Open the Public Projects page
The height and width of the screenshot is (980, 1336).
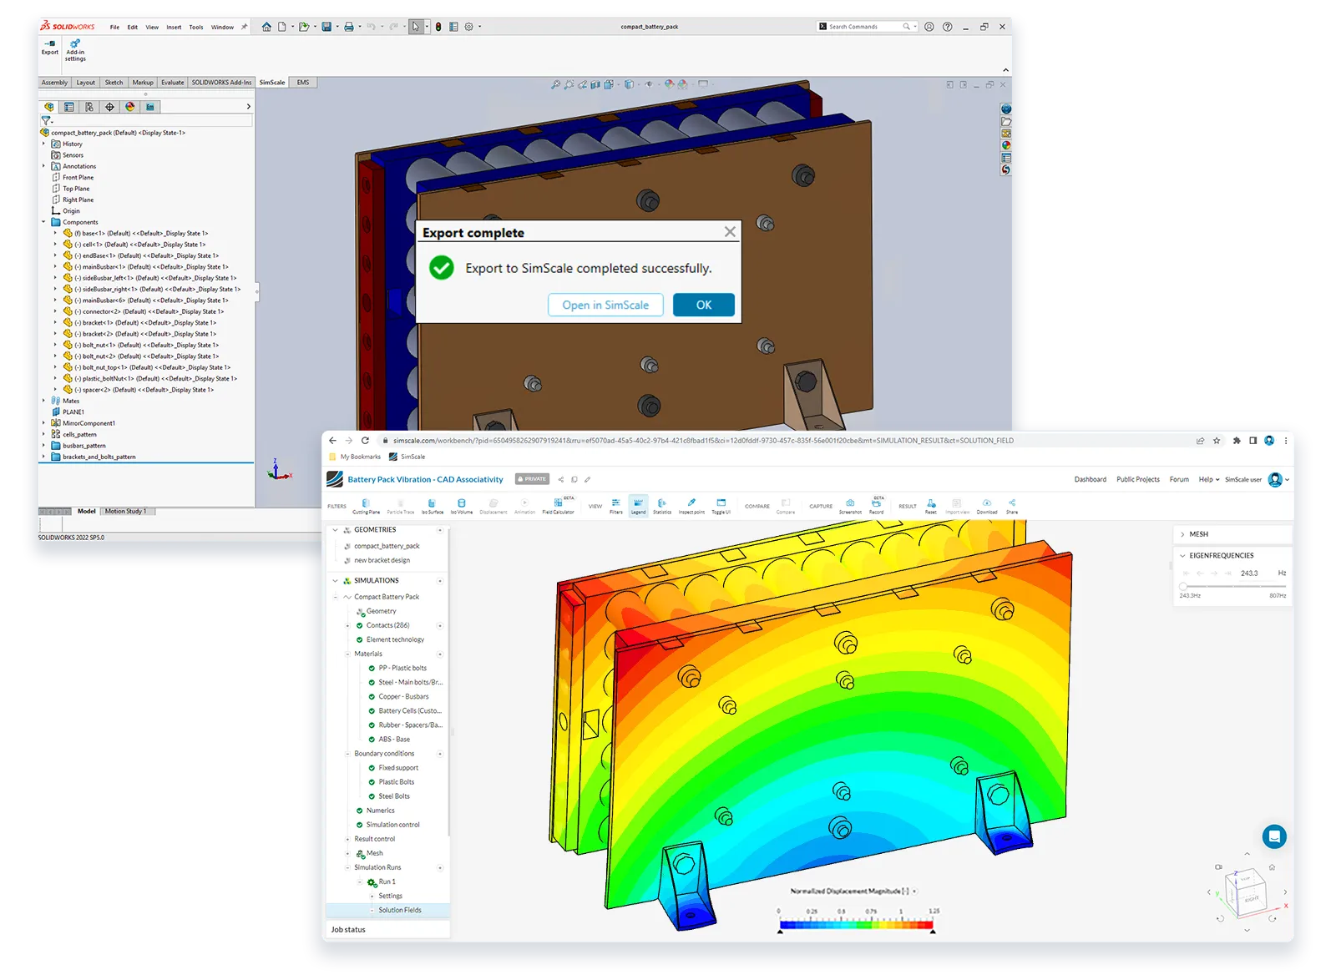click(x=1138, y=479)
